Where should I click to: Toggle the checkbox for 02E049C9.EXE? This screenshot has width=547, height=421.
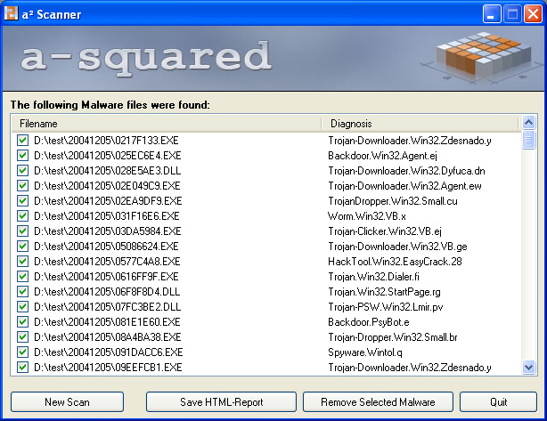[x=22, y=186]
